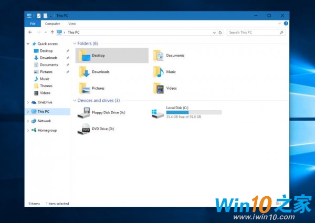This screenshot has height=223, width=315.
Task: Unpin Pictures using its pin icon
Action: [x=68, y=72]
